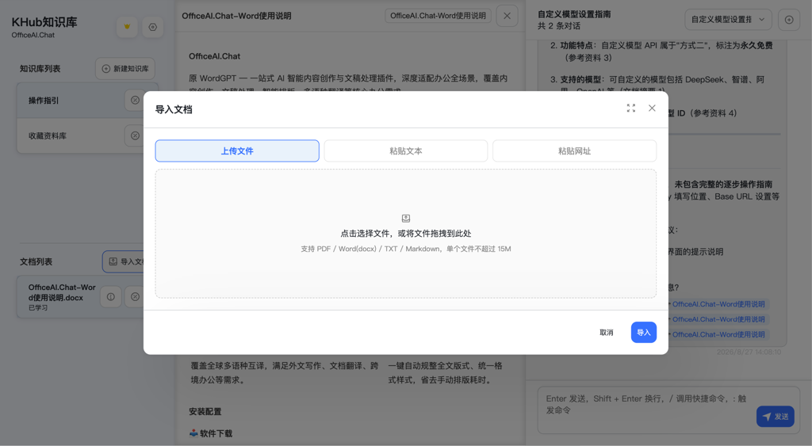Click the 共 2 条对话 text
This screenshot has width=812, height=446.
[559, 26]
